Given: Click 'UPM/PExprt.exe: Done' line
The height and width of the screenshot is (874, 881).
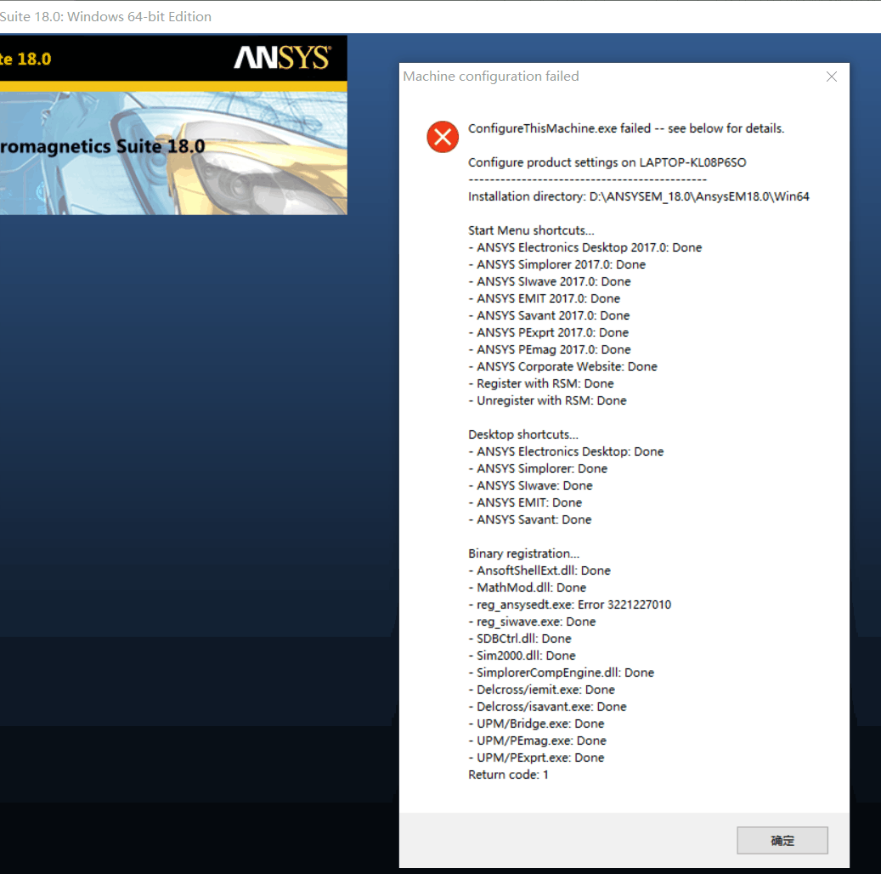Looking at the screenshot, I should [537, 758].
